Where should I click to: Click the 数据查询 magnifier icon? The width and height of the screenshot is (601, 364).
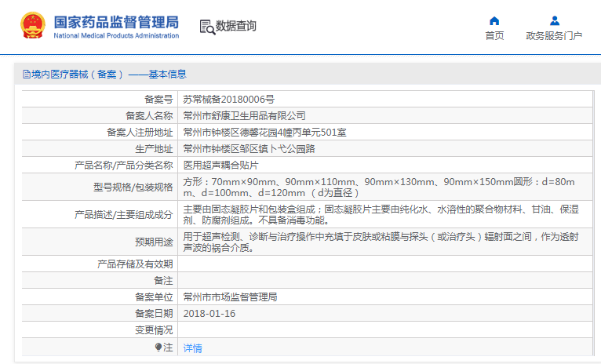coord(207,27)
